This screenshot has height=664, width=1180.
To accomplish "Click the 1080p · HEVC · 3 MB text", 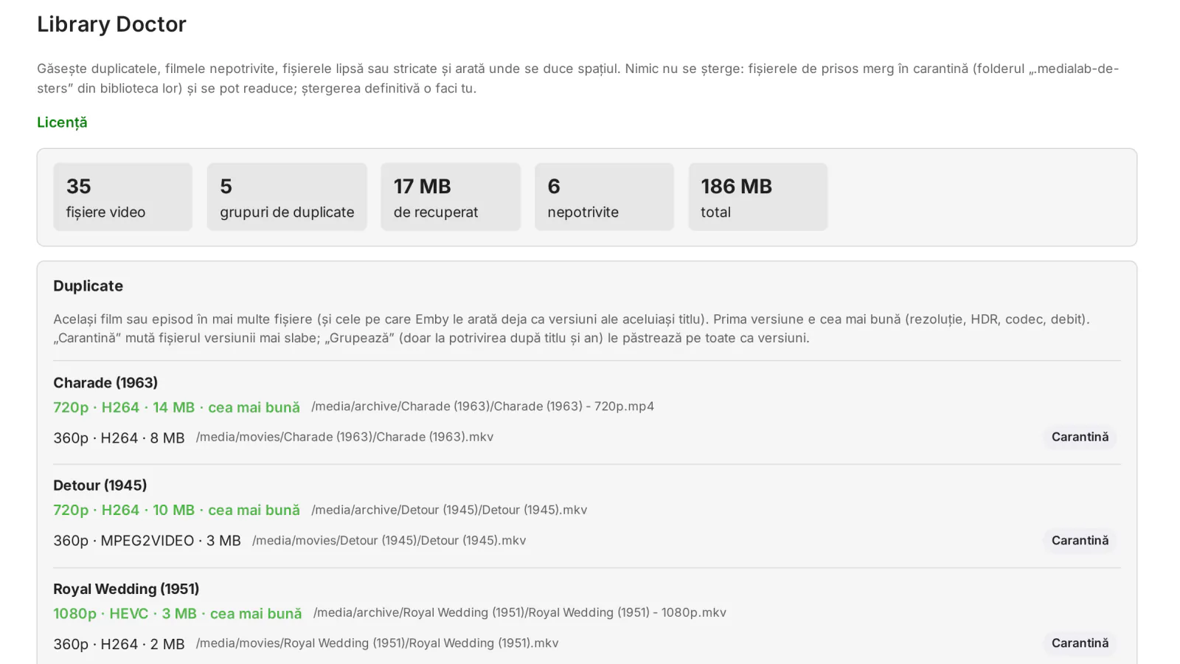I will click(x=178, y=614).
